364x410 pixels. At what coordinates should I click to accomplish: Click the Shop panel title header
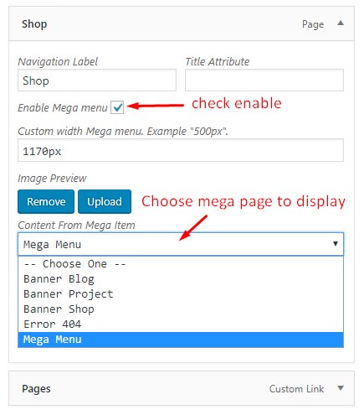34,24
